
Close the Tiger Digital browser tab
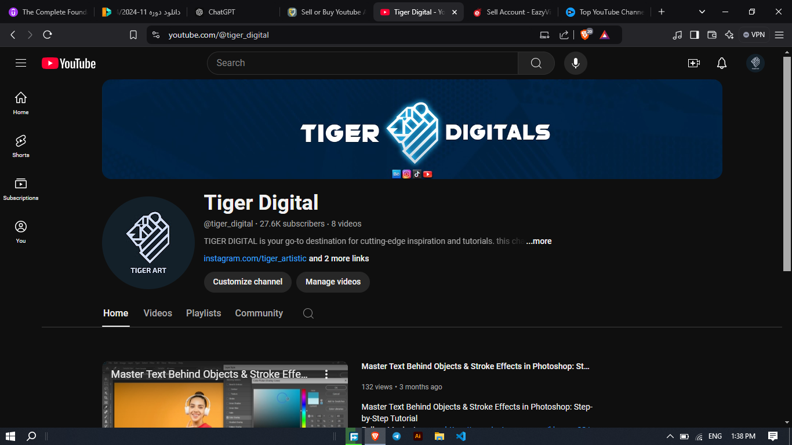454,12
